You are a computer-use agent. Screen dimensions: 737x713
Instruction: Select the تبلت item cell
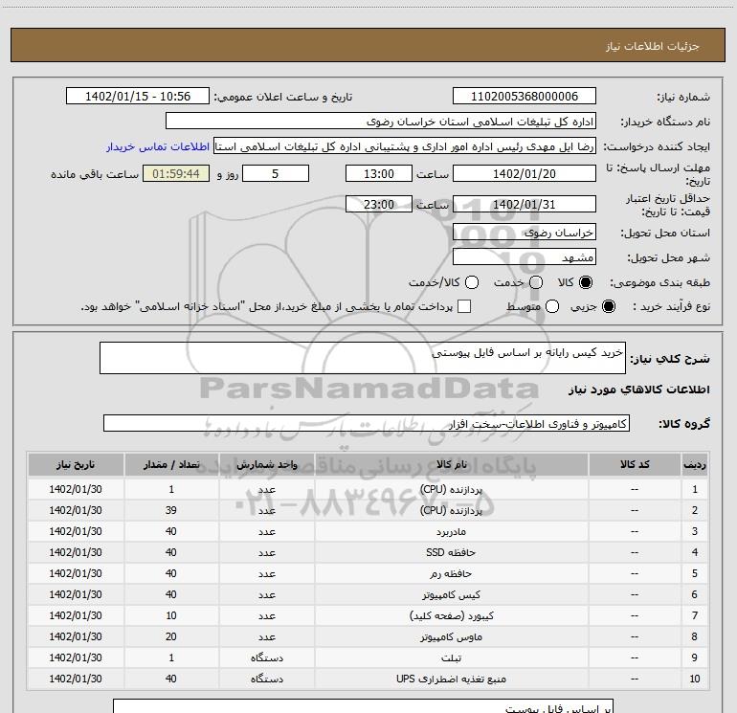point(451,658)
